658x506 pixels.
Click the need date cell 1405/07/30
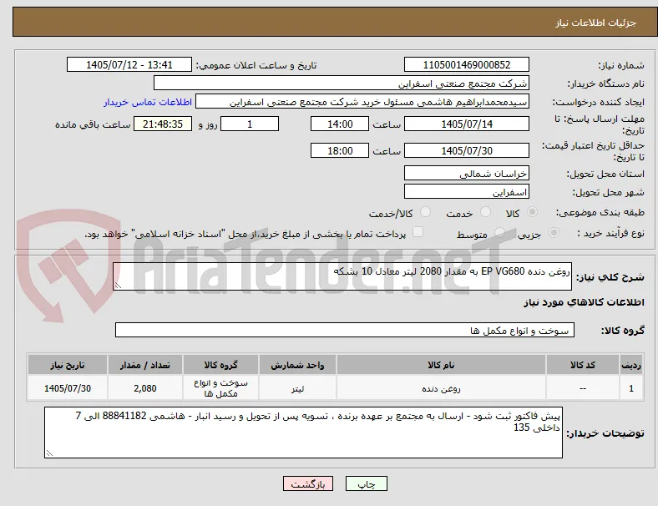pos(68,388)
